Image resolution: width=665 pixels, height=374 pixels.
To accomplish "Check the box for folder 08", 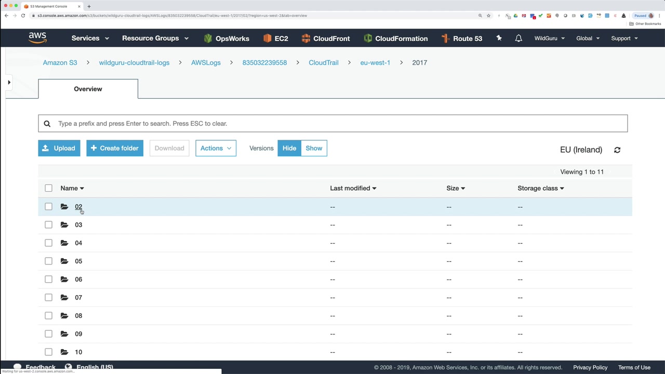I will coord(48,316).
